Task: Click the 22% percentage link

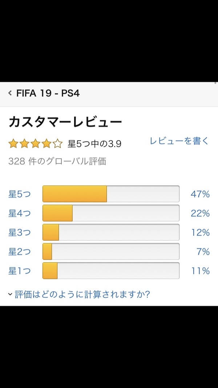Action: 200,213
